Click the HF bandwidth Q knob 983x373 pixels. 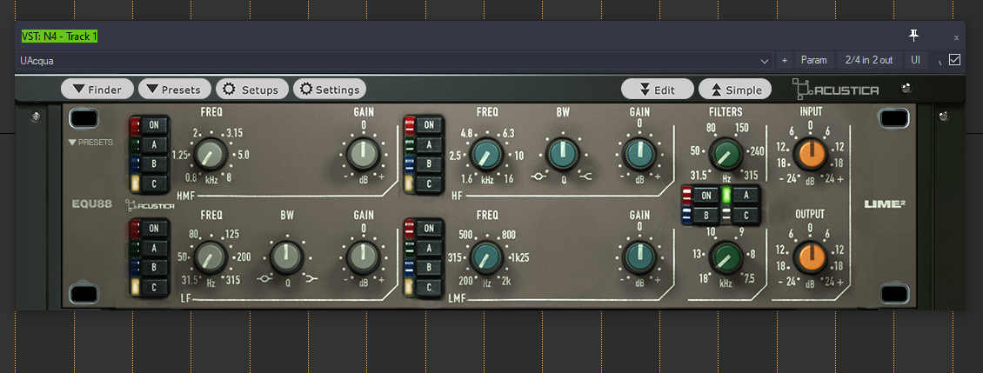[x=562, y=154]
